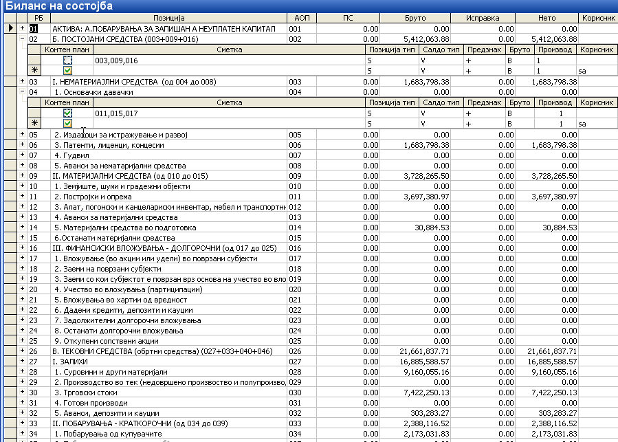Image resolution: width=618 pixels, height=442 pixels.
Task: Select '6.Останати материјални средства' row
Action: (x=114, y=238)
